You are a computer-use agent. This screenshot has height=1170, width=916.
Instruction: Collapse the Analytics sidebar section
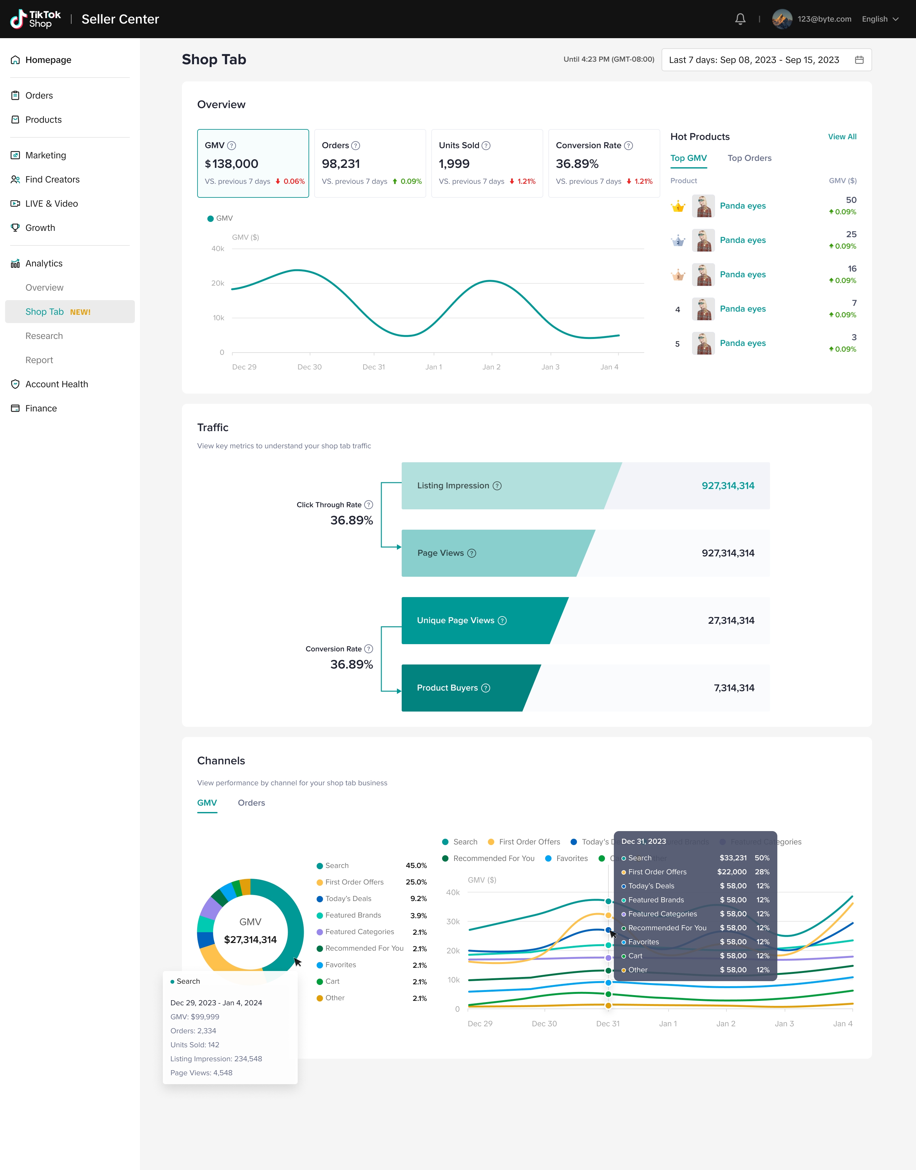(x=44, y=264)
